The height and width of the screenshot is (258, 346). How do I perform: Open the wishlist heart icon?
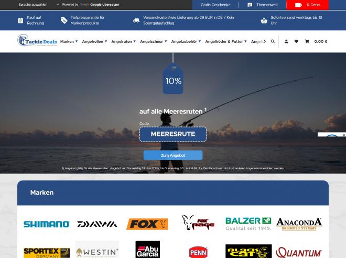[296, 41]
